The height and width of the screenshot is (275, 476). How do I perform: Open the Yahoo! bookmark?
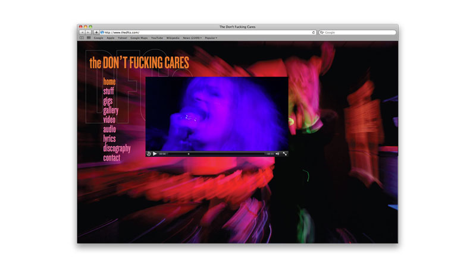pos(123,38)
